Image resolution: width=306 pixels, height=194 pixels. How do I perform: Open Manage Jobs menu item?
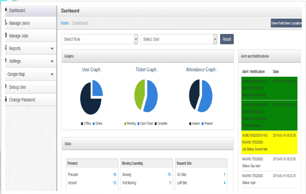(x=19, y=36)
